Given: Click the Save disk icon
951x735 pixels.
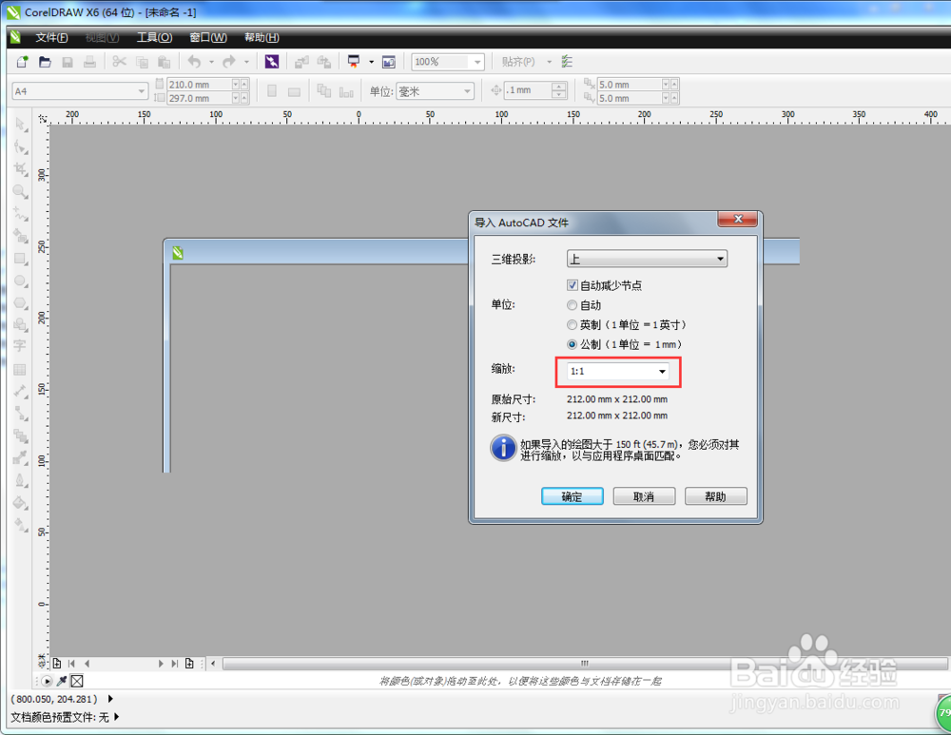Looking at the screenshot, I should (68, 62).
